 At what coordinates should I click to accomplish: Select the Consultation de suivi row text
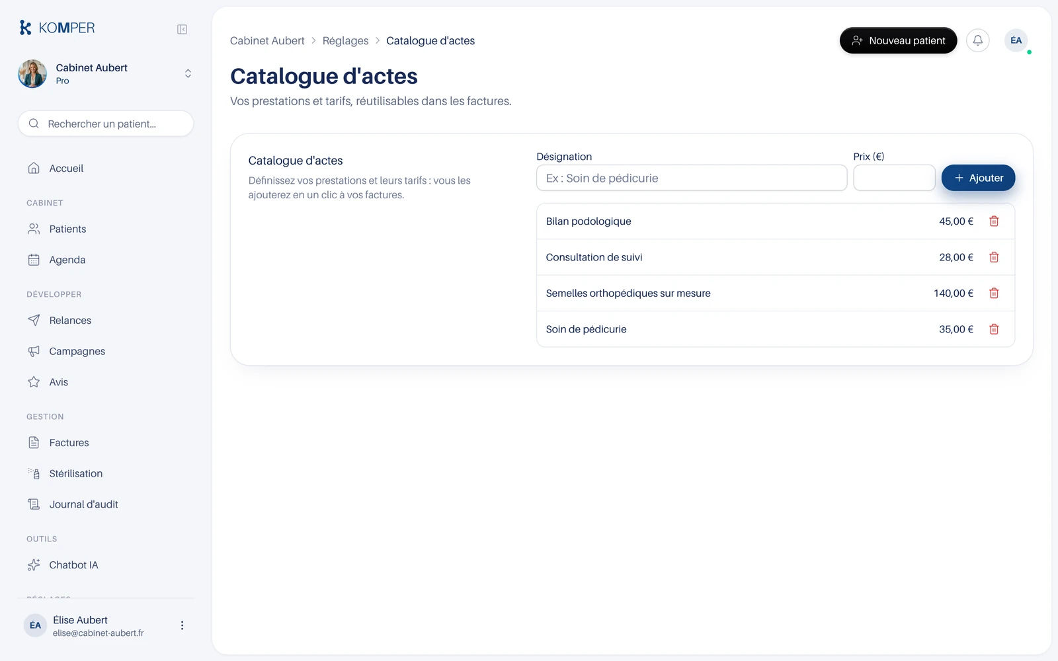tap(594, 257)
